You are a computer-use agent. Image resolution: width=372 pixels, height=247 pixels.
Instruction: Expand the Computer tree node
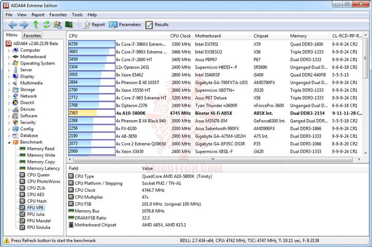9,51
